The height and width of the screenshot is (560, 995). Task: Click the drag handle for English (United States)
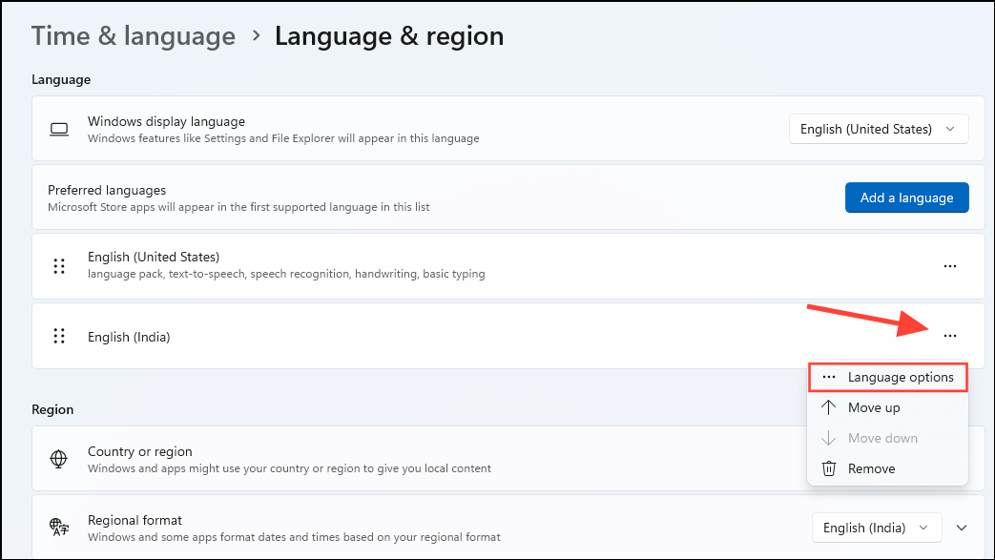tap(59, 266)
